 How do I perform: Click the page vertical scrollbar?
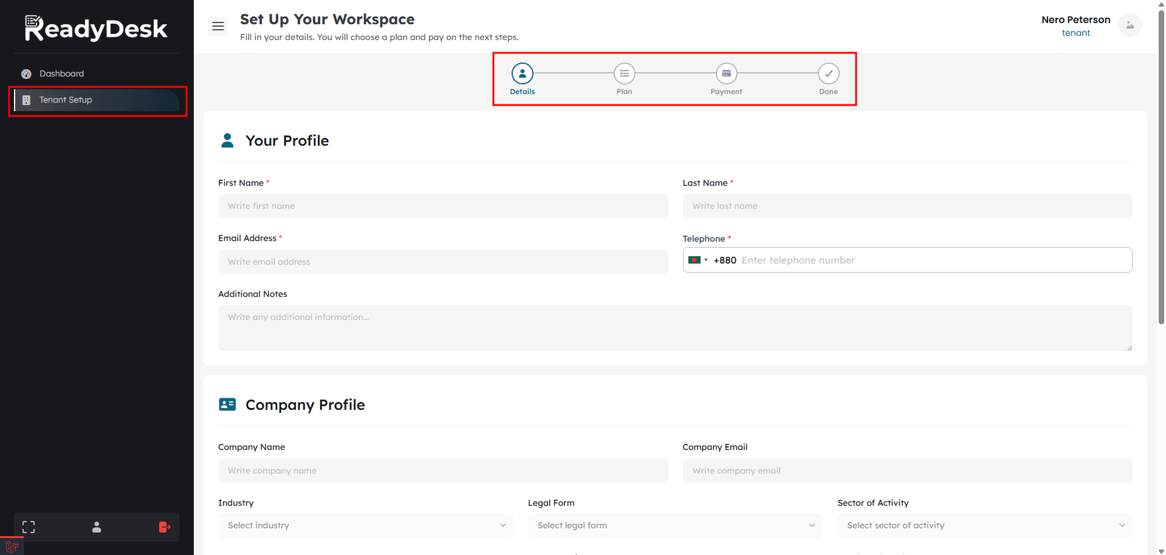tap(1161, 182)
